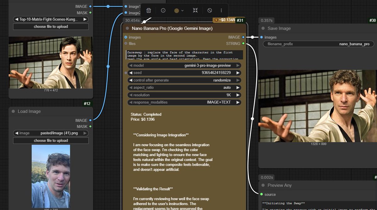Select the Nano Banana Pro node title
Viewport: 377px width, 210px height.
pos(172,28)
